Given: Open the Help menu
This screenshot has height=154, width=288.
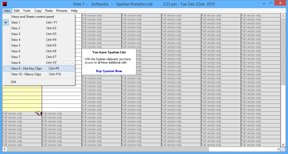Looking at the screenshot, I should point(74,11).
